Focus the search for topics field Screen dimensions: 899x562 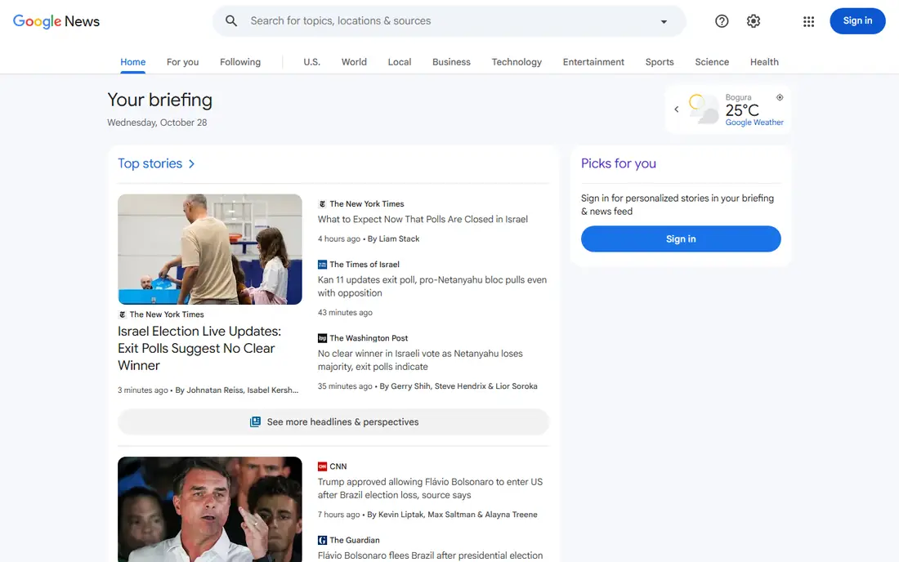[x=449, y=20]
